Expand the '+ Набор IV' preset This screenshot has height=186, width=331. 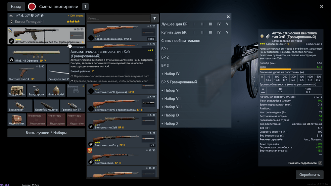170,74
